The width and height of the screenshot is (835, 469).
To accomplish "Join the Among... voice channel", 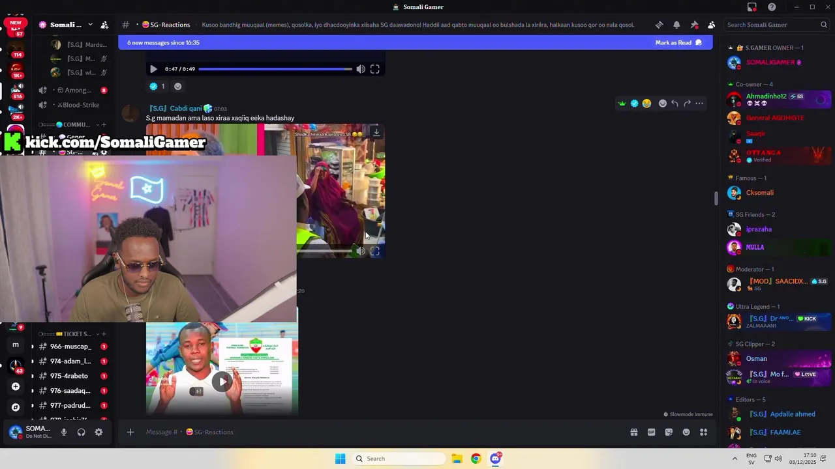I will [x=72, y=90].
